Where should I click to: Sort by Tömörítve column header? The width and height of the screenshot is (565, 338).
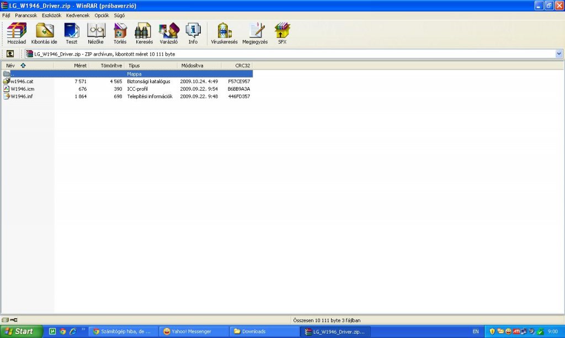click(107, 66)
